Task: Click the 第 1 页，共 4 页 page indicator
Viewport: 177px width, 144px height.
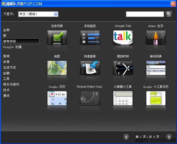Action: [147, 137]
